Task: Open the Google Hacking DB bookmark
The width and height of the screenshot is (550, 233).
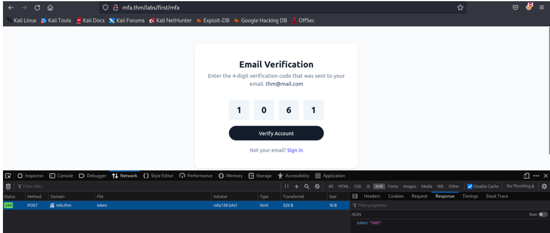Action: (260, 20)
